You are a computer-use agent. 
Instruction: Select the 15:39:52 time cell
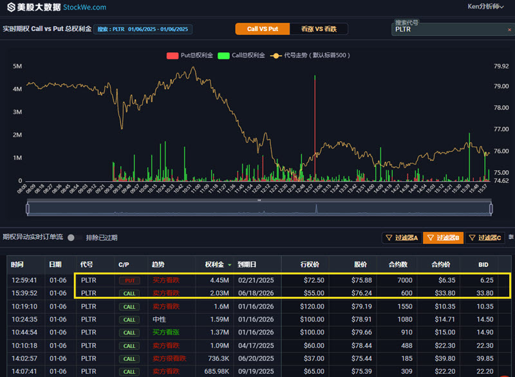pyautogui.click(x=24, y=293)
